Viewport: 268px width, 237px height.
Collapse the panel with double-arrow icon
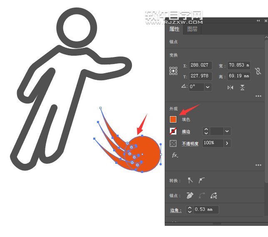pos(258,21)
